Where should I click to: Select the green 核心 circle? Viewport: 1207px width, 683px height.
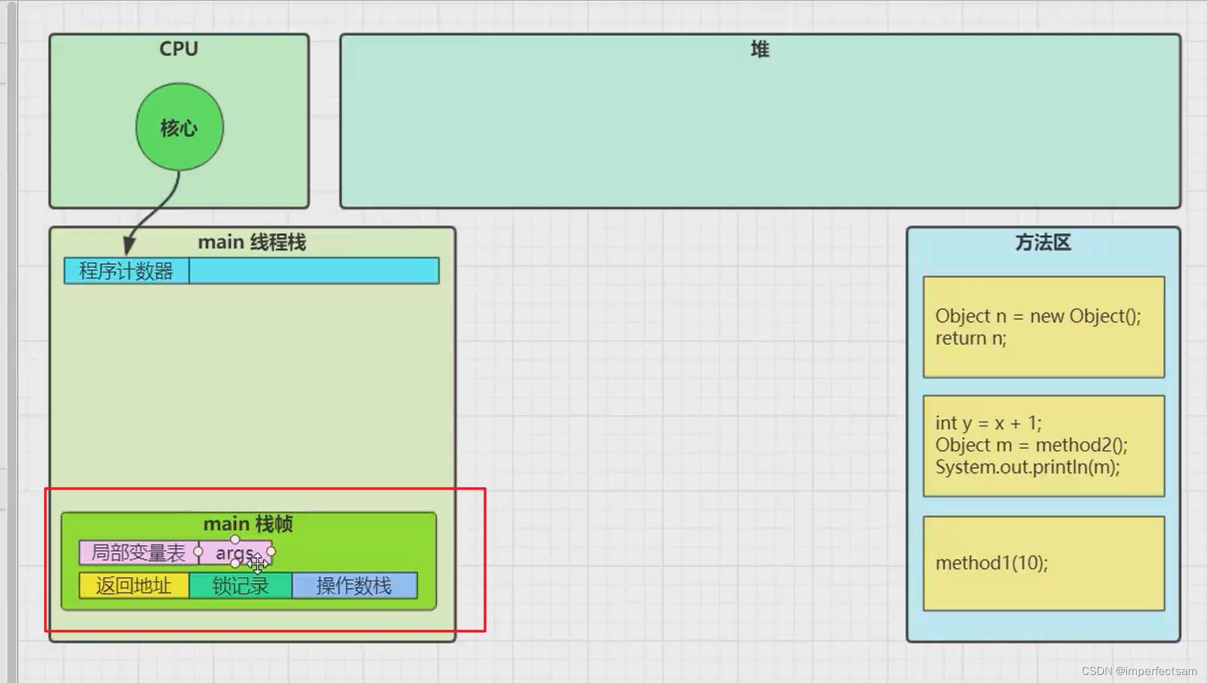[x=179, y=127]
